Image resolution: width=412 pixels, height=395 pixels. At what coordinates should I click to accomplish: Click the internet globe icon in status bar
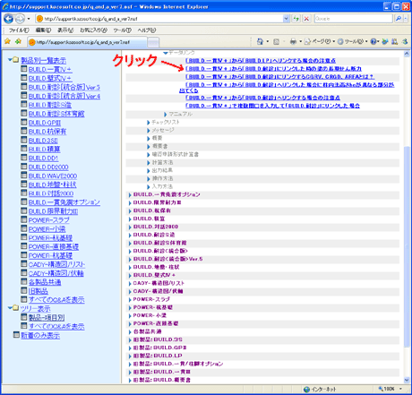tap(306, 390)
